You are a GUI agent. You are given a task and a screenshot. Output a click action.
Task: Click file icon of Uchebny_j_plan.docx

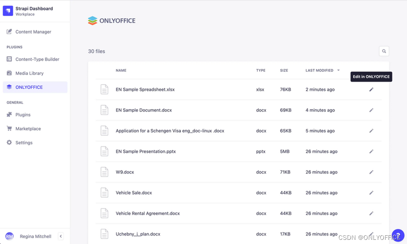click(104, 234)
